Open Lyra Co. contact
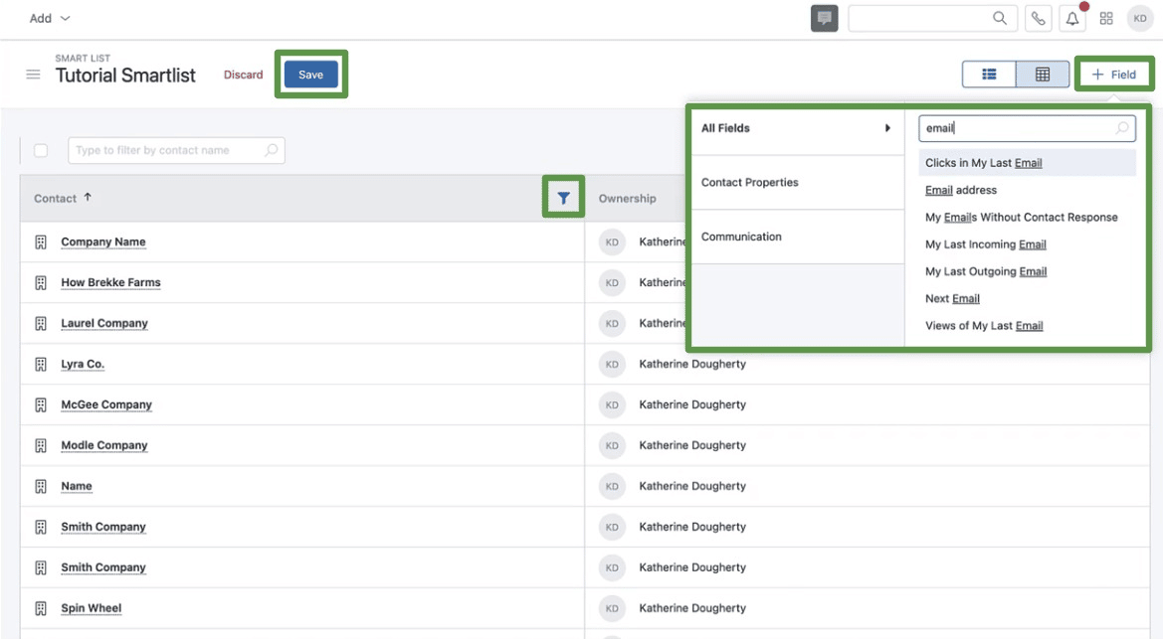The image size is (1163, 639). (x=83, y=364)
